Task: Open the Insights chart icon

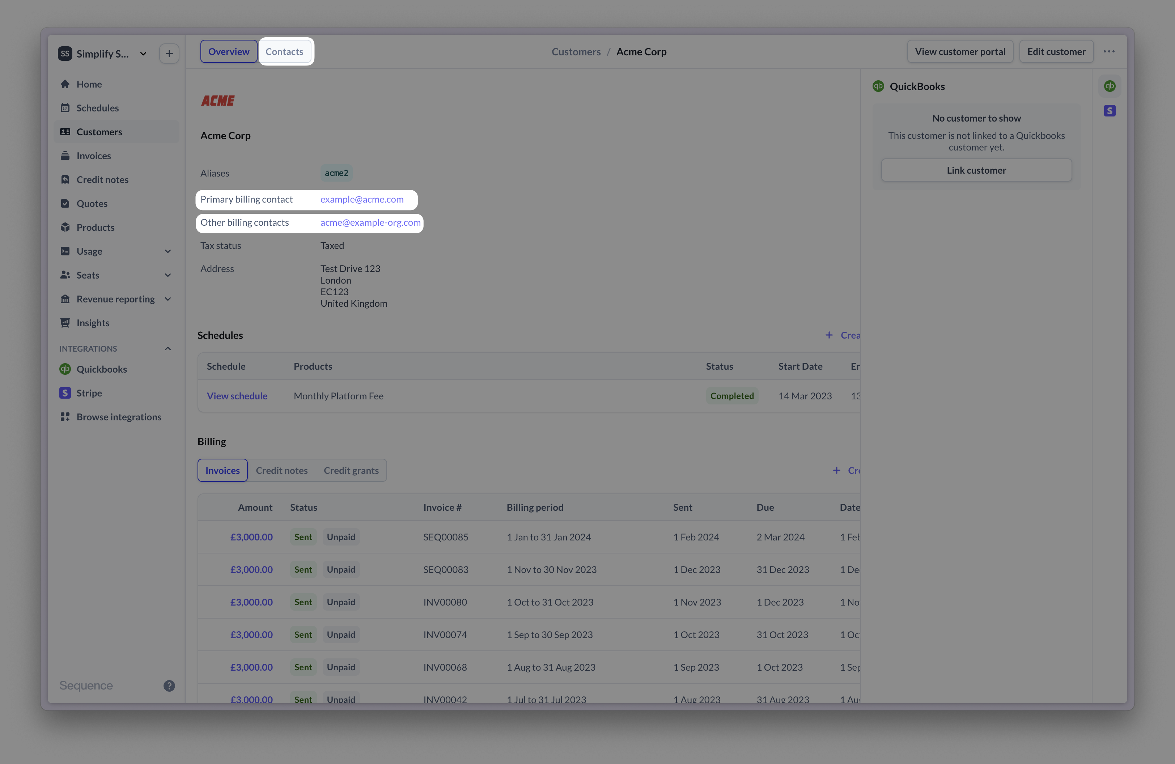Action: pyautogui.click(x=65, y=323)
